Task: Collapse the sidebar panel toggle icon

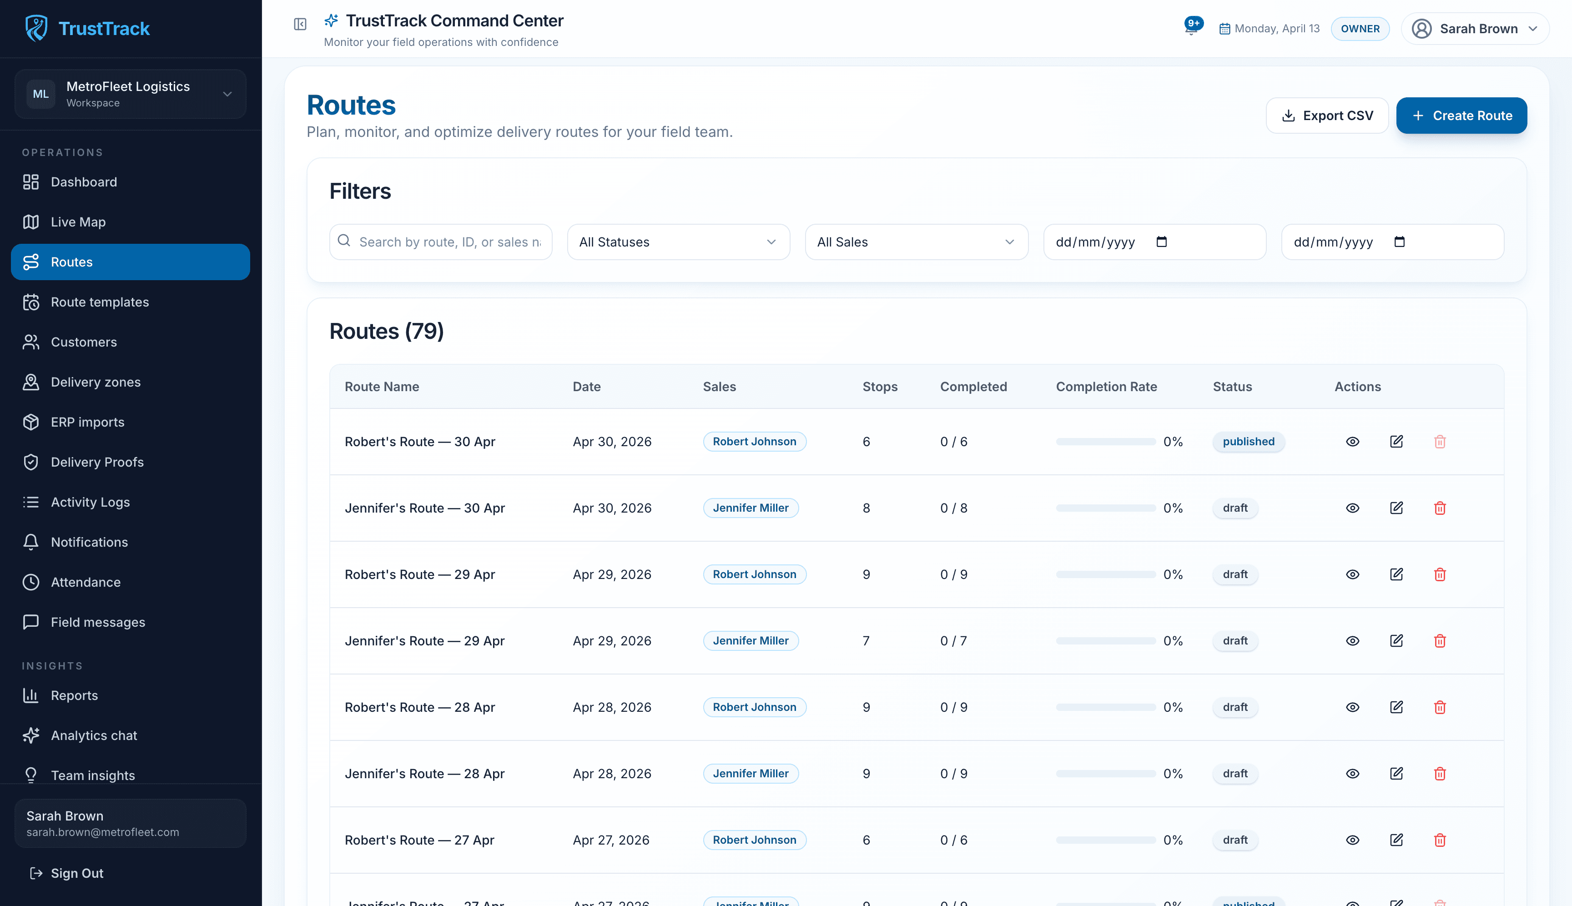Action: coord(300,24)
